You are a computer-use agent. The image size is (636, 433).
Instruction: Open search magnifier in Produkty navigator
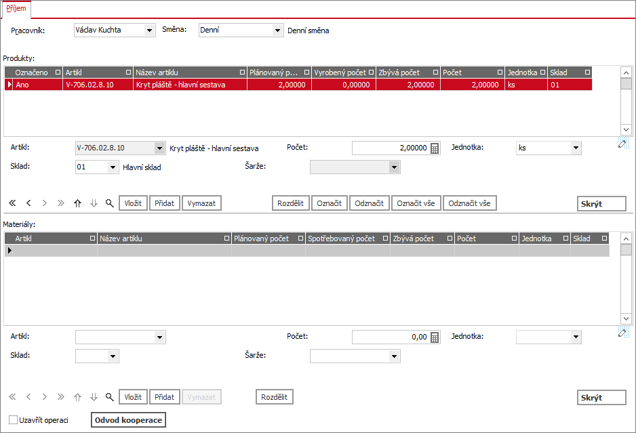point(110,203)
